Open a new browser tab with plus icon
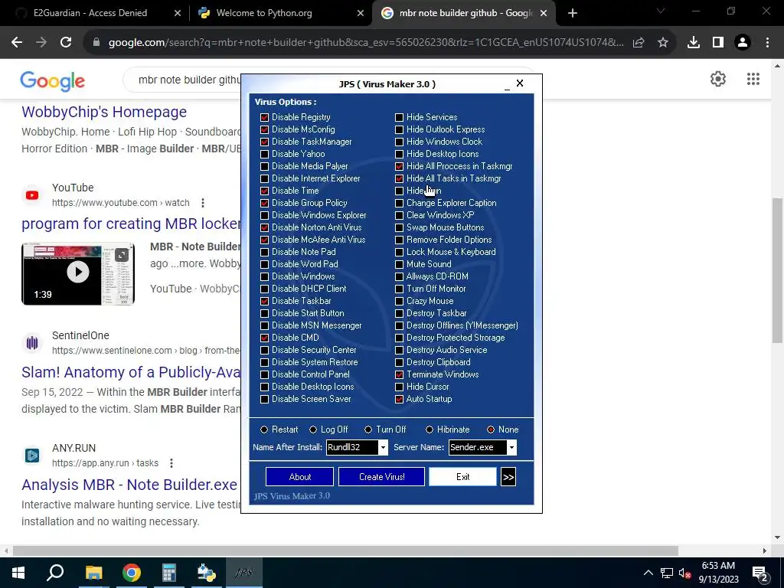The image size is (784, 588). (x=573, y=13)
